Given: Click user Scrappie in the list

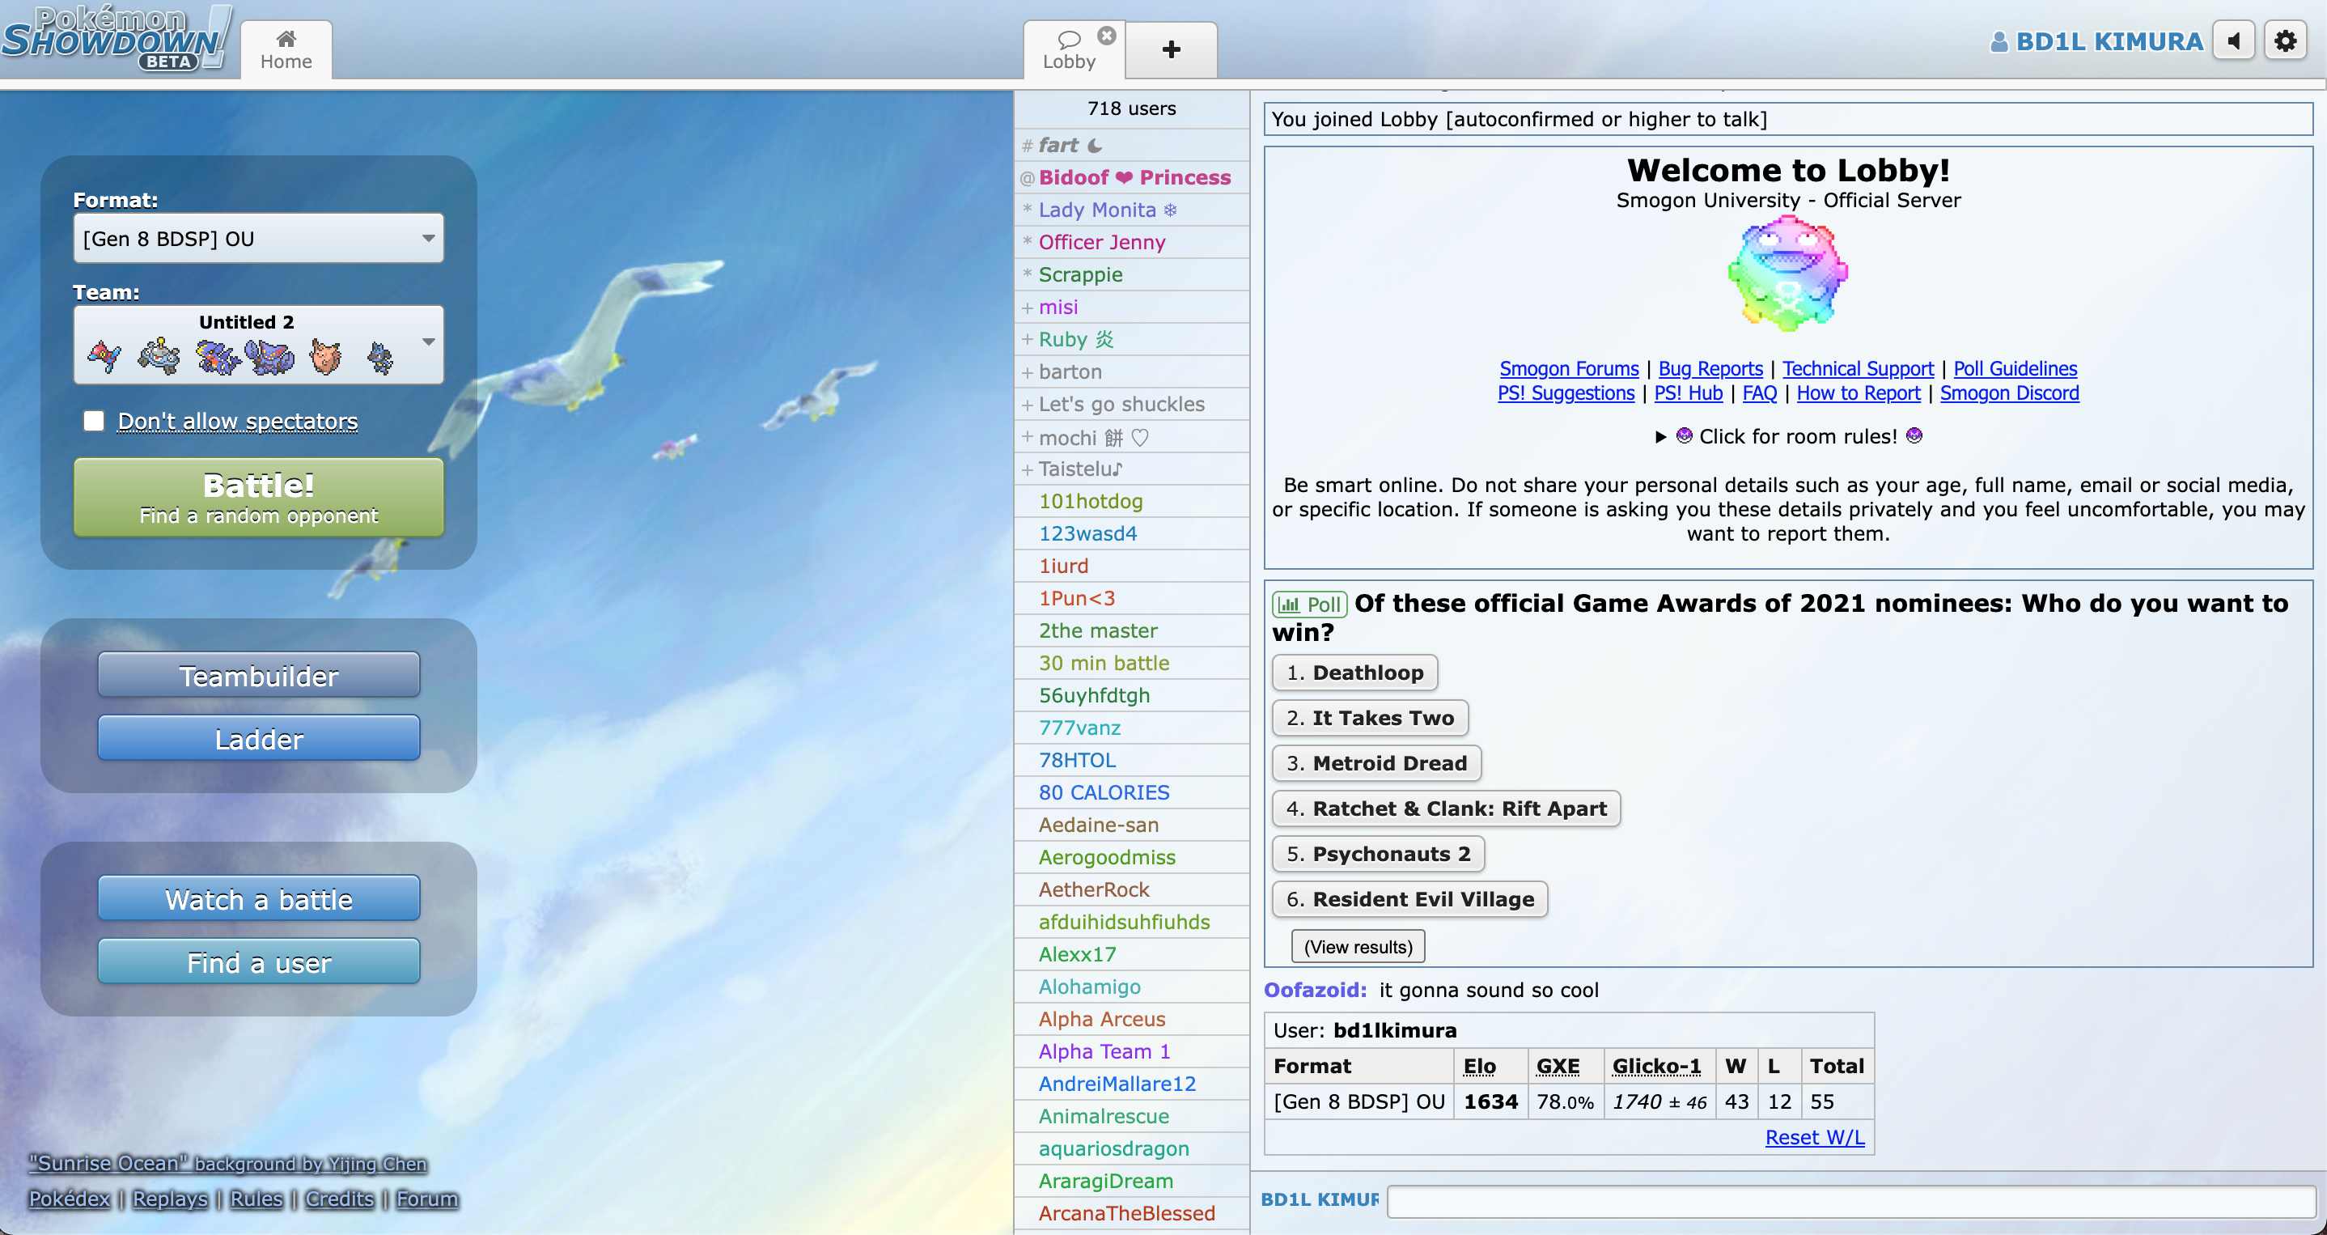Looking at the screenshot, I should (x=1131, y=274).
